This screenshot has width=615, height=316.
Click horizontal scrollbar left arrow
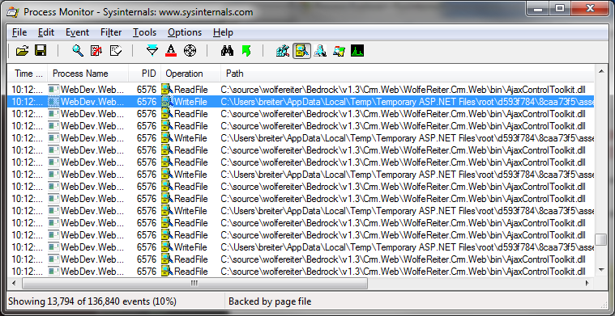(x=15, y=283)
